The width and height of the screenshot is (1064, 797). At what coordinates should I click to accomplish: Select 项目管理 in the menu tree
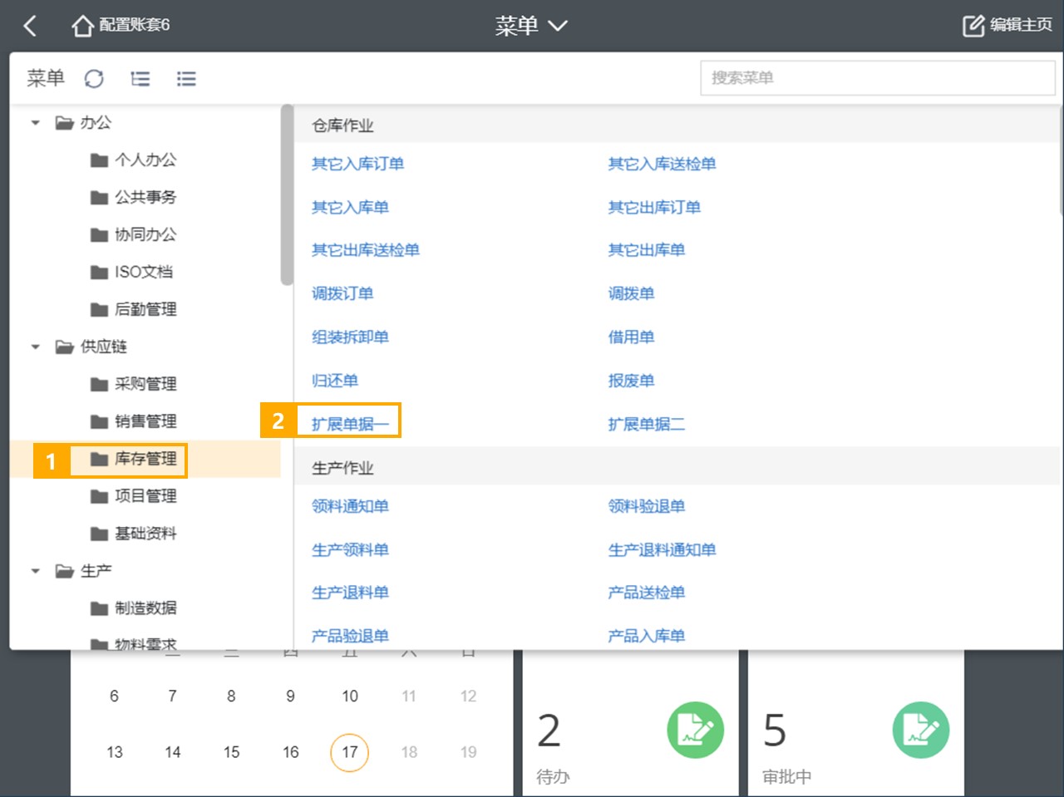pyautogui.click(x=145, y=496)
